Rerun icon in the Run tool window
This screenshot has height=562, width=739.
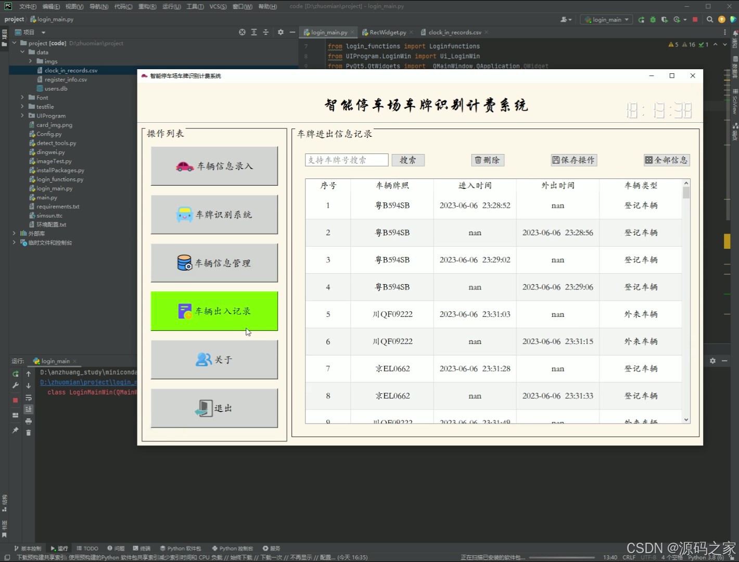click(x=16, y=374)
